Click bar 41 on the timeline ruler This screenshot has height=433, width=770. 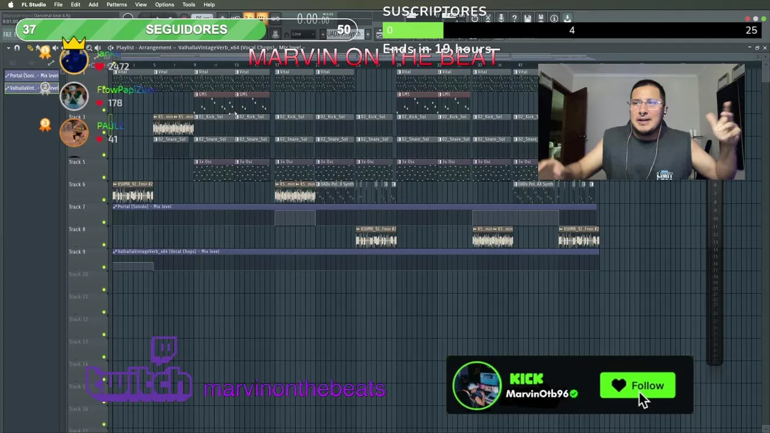tap(520, 64)
